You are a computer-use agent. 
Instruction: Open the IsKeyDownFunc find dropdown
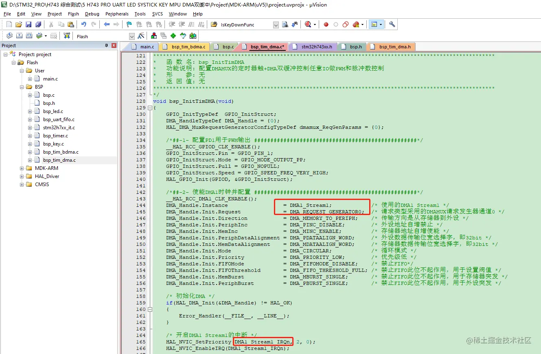(x=276, y=25)
